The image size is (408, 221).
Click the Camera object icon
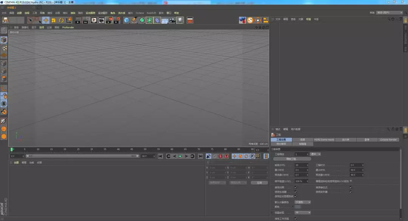point(173,20)
